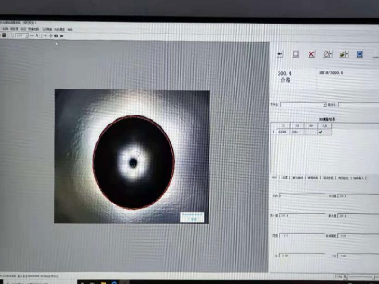Click the camera capture icon in right panel

tap(280, 54)
